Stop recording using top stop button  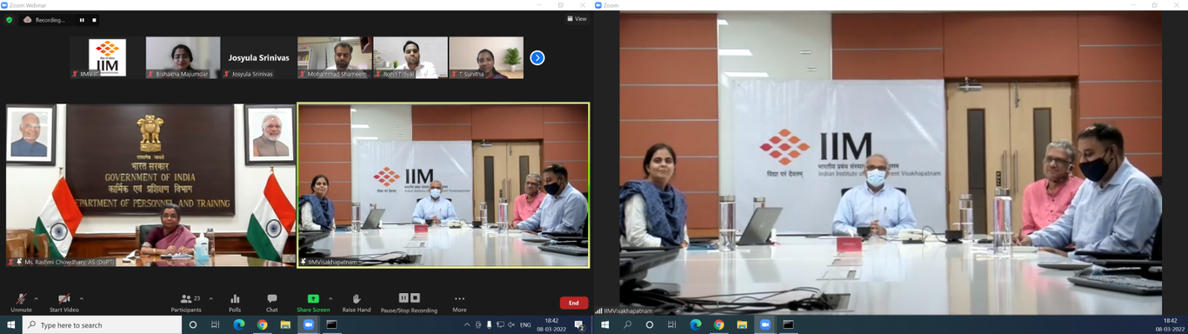point(94,19)
